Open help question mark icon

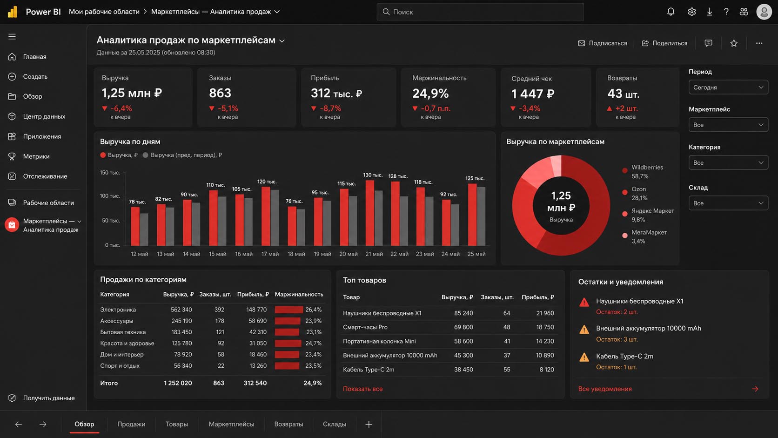coord(726,12)
